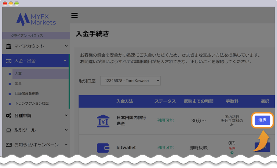Viewport: 277px width, 168px height.
Task: Click the 取引口座 label
Action: tap(87, 81)
